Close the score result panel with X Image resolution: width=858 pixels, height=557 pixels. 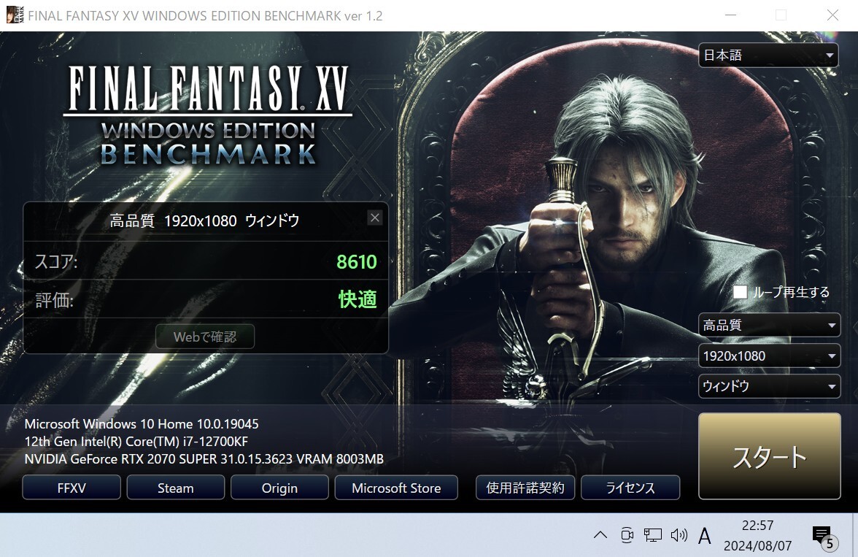coord(375,218)
